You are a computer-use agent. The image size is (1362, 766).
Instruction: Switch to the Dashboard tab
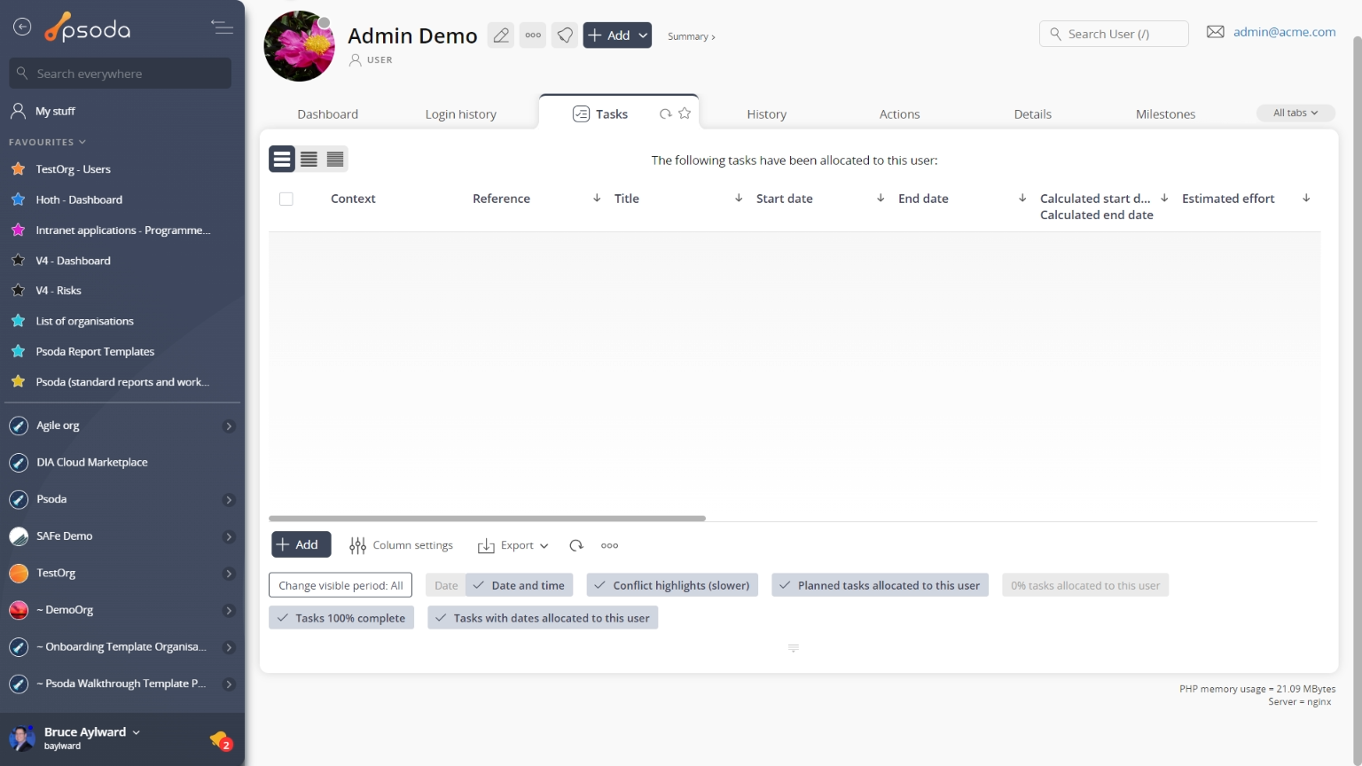(328, 114)
